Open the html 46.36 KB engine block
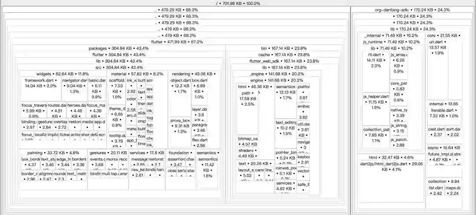 click(x=255, y=86)
